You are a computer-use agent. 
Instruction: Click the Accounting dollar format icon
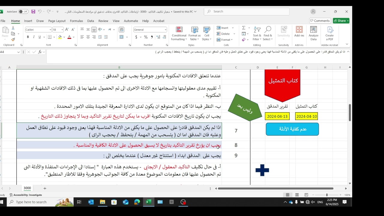136,37
